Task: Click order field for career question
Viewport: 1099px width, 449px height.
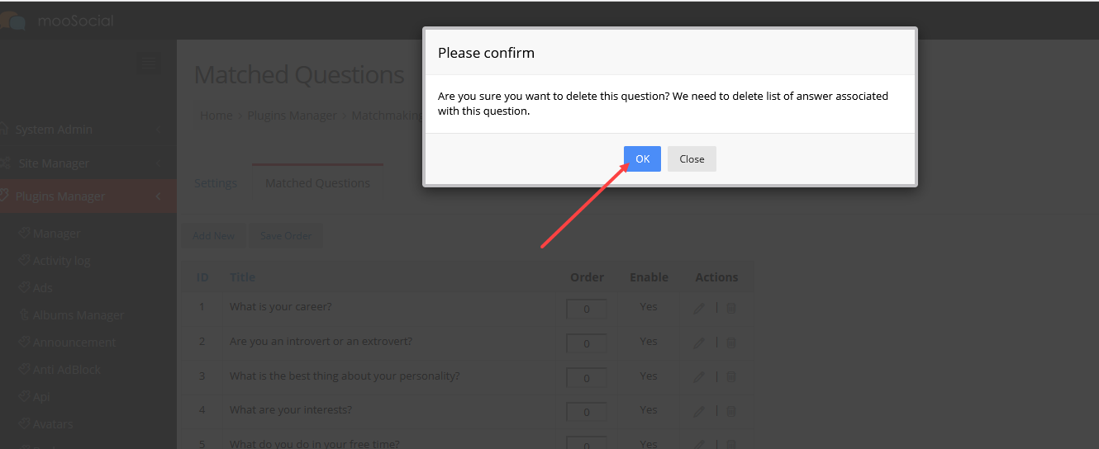Action: pyautogui.click(x=587, y=310)
